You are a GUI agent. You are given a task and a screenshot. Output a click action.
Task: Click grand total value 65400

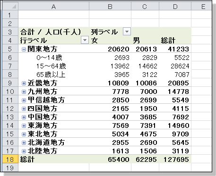(x=119, y=159)
